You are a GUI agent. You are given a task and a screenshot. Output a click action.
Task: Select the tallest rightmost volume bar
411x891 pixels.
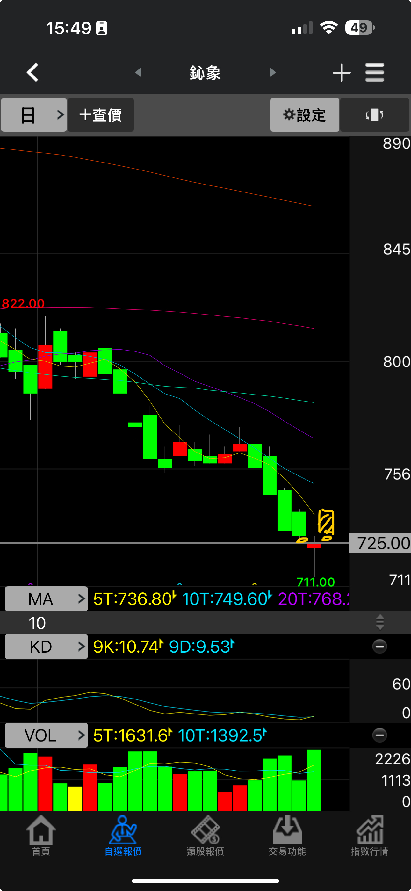pos(314,780)
